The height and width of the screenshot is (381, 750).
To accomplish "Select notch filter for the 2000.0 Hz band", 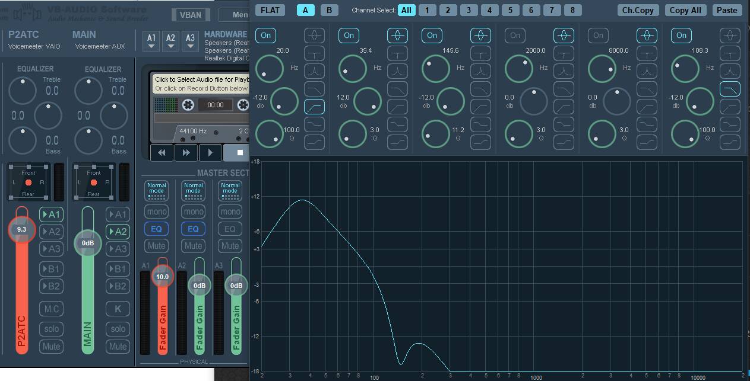I will click(564, 53).
